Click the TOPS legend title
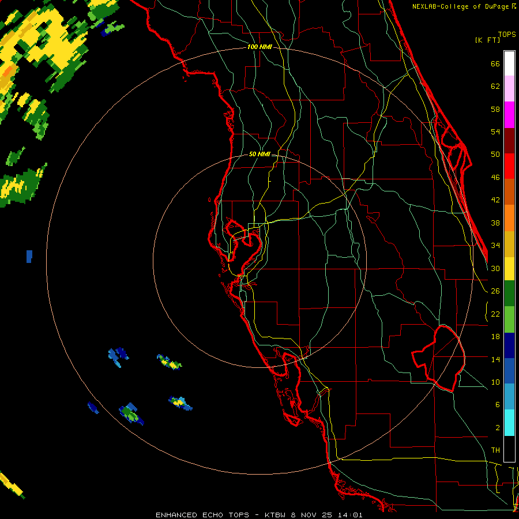 (x=507, y=34)
